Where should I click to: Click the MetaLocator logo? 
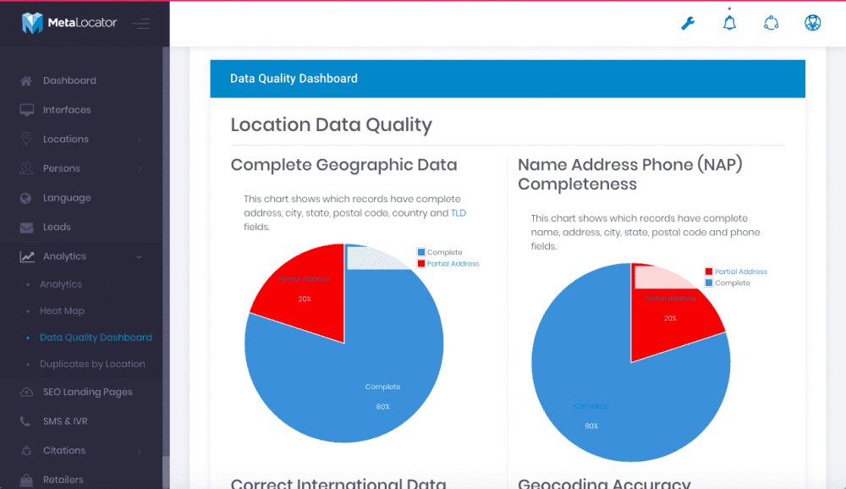[69, 23]
